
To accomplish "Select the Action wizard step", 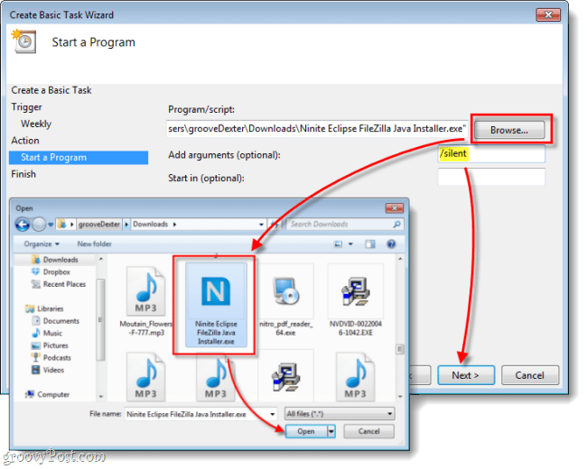I will click(25, 141).
